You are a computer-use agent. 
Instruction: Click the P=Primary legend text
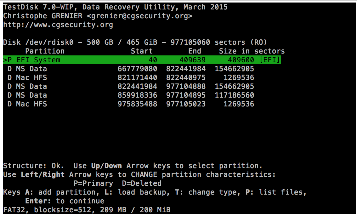point(93,184)
